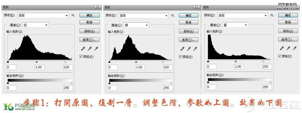Pick the black point eyedropper in Green Levels dialog
This screenshot has height=113, width=302.
(182, 49)
